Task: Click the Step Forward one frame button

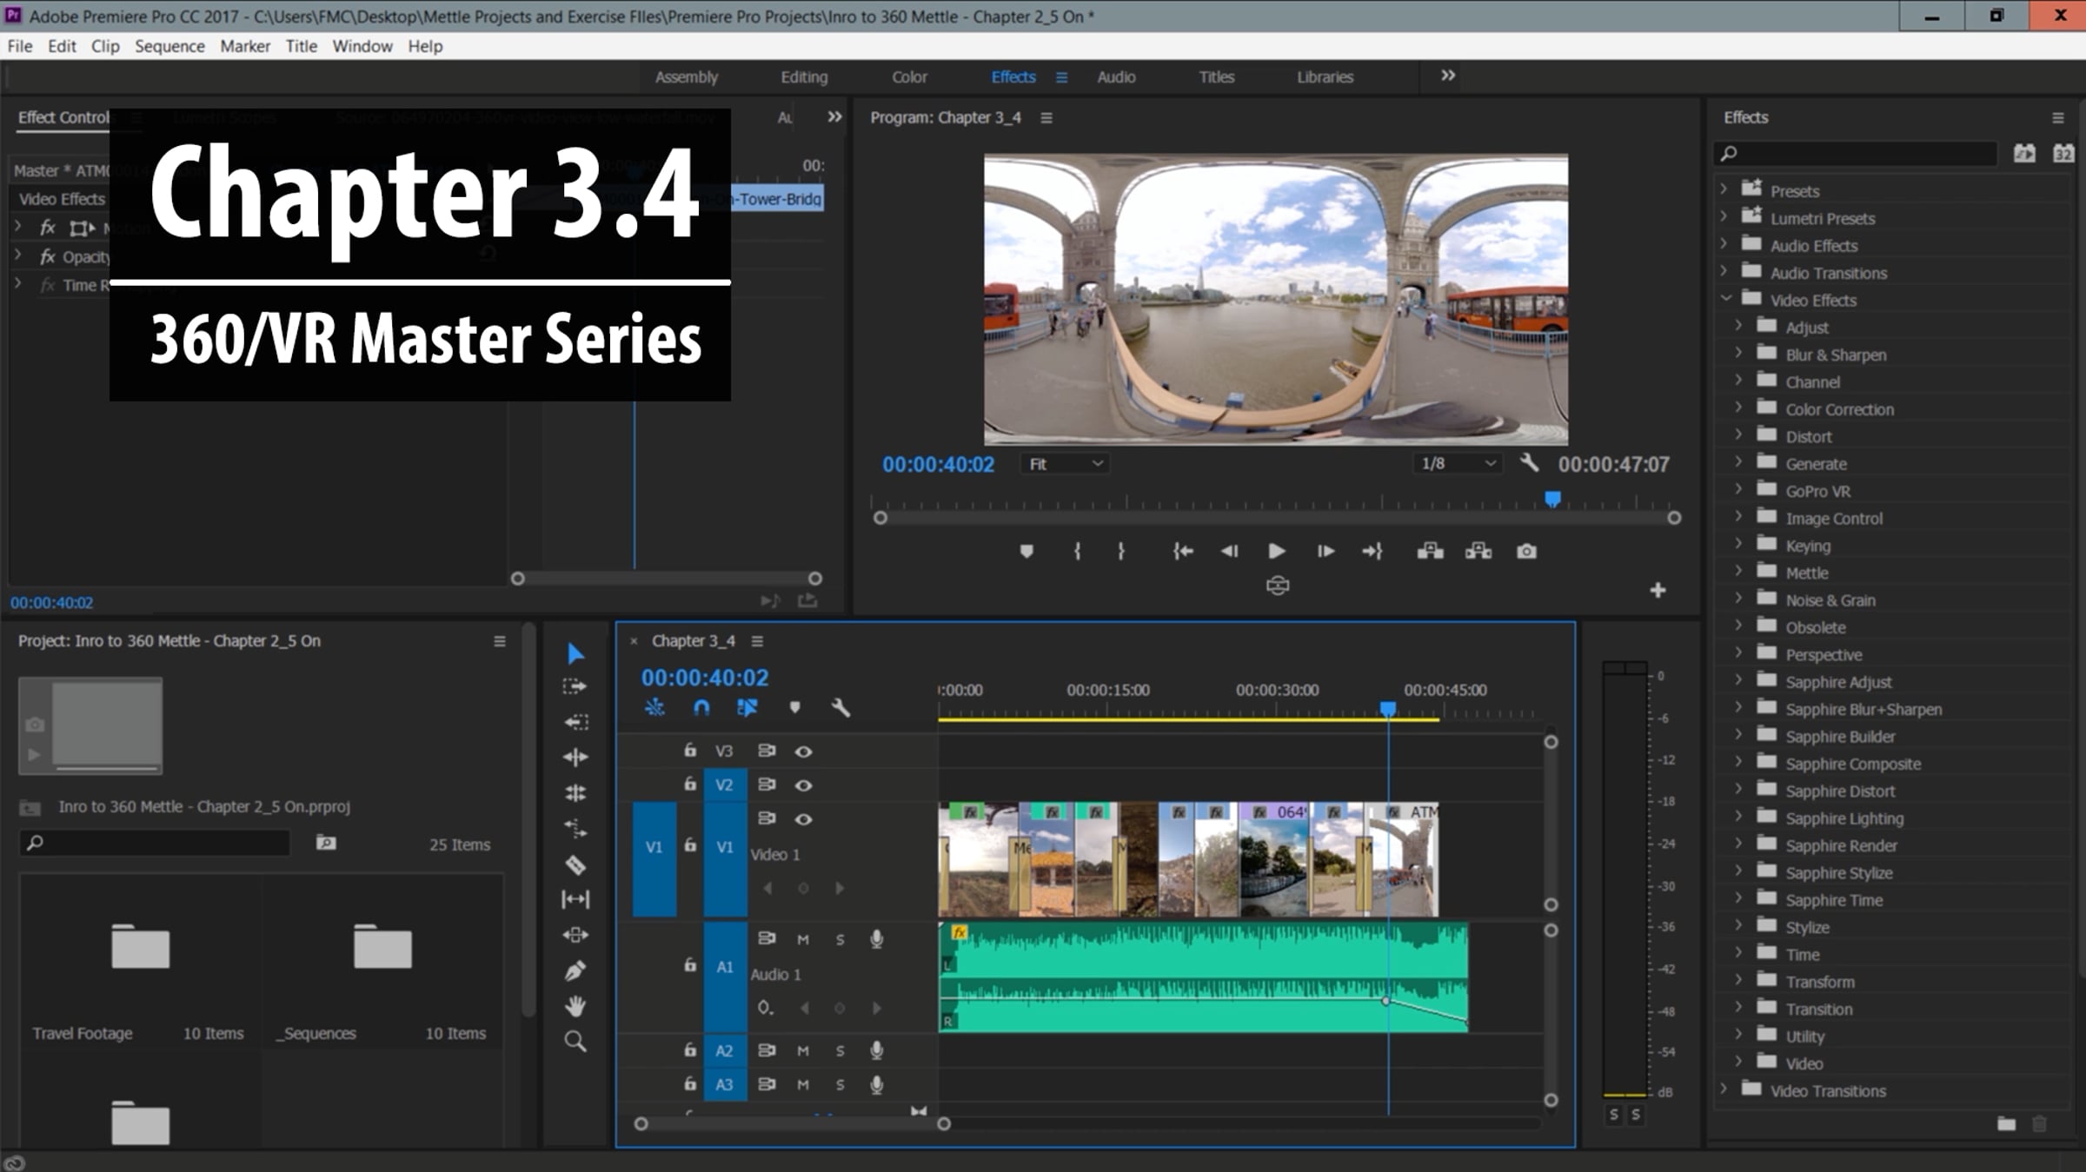Action: coord(1325,551)
